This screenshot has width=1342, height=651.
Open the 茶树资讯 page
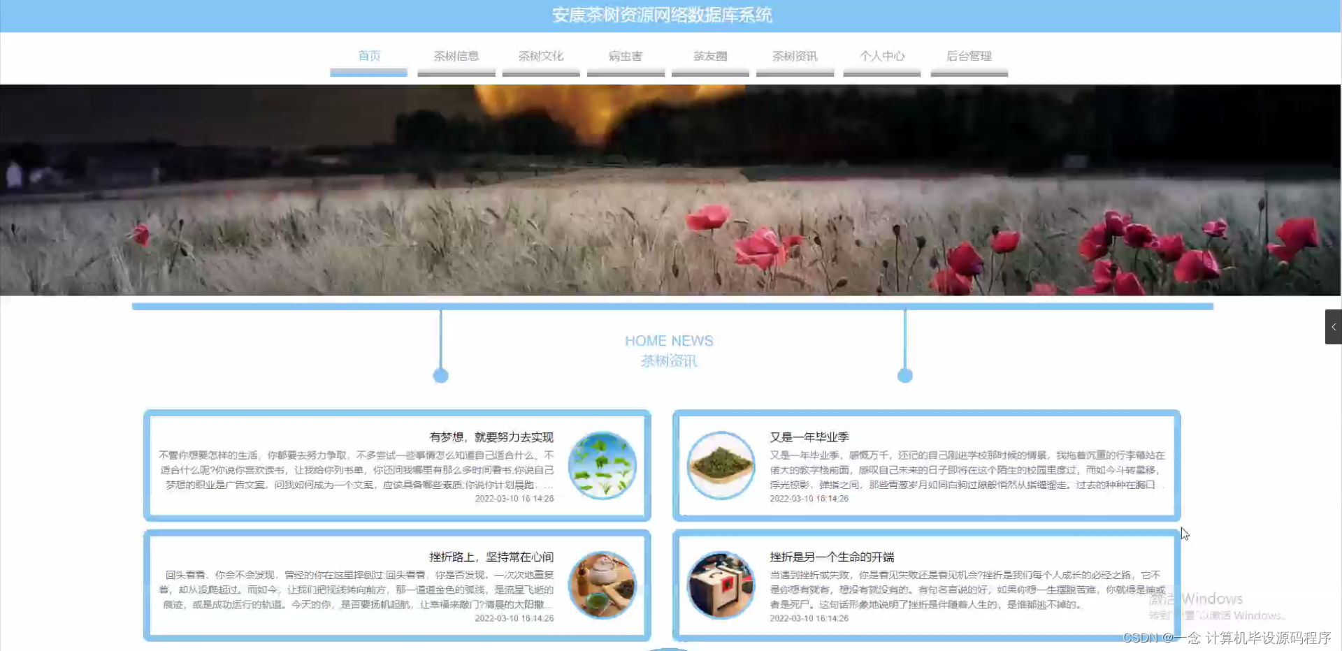tap(795, 56)
